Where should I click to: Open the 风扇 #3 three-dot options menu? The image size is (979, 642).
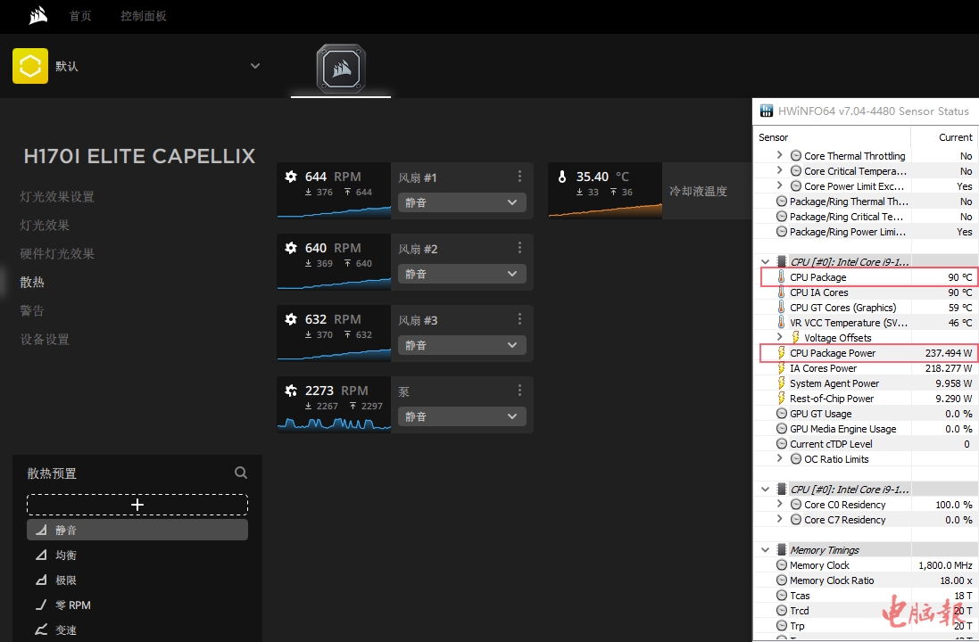click(519, 319)
